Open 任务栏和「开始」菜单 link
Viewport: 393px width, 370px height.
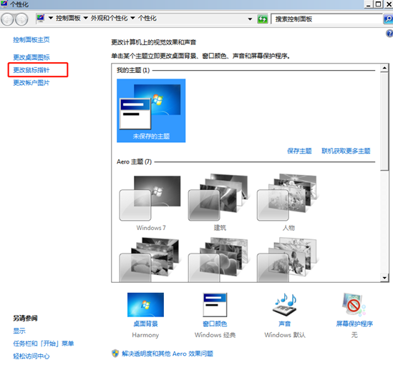[x=44, y=344]
